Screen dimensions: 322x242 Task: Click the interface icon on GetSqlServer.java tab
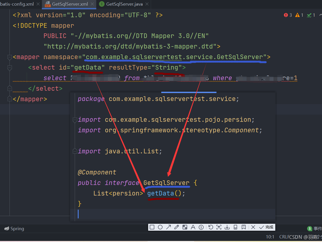[x=102, y=4]
